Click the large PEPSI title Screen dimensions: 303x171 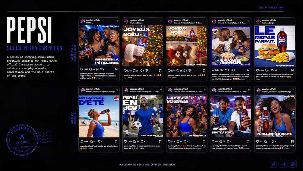[x=29, y=30]
